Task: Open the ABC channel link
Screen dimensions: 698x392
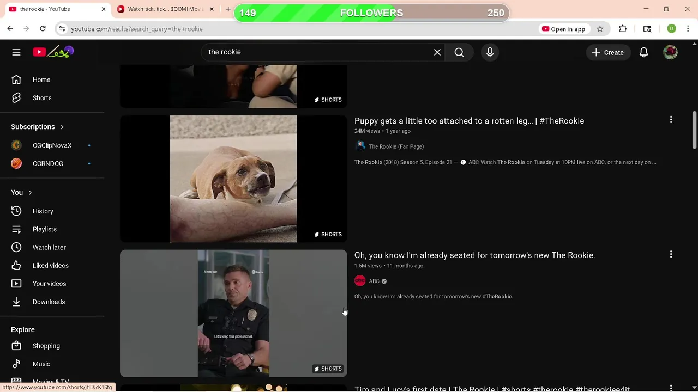Action: click(374, 281)
